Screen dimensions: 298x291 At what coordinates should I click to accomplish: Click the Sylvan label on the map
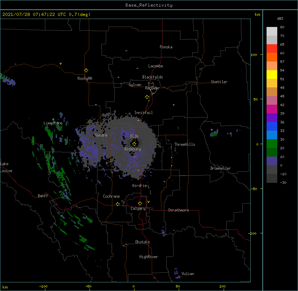tap(135, 85)
